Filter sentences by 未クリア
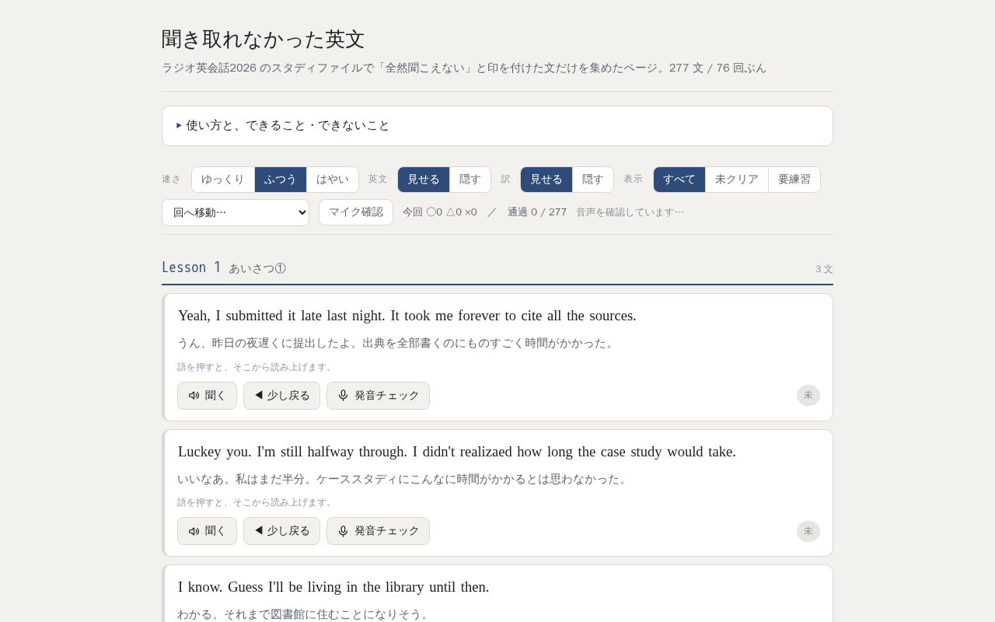 pyautogui.click(x=737, y=180)
